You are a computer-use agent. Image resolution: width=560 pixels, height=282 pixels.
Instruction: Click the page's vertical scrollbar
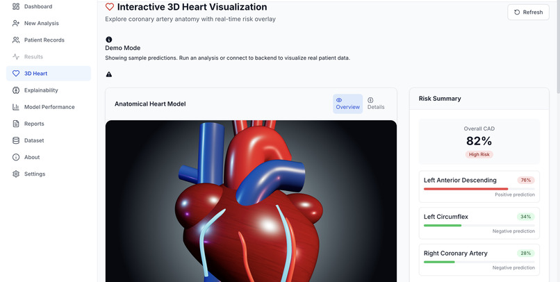pos(558,47)
